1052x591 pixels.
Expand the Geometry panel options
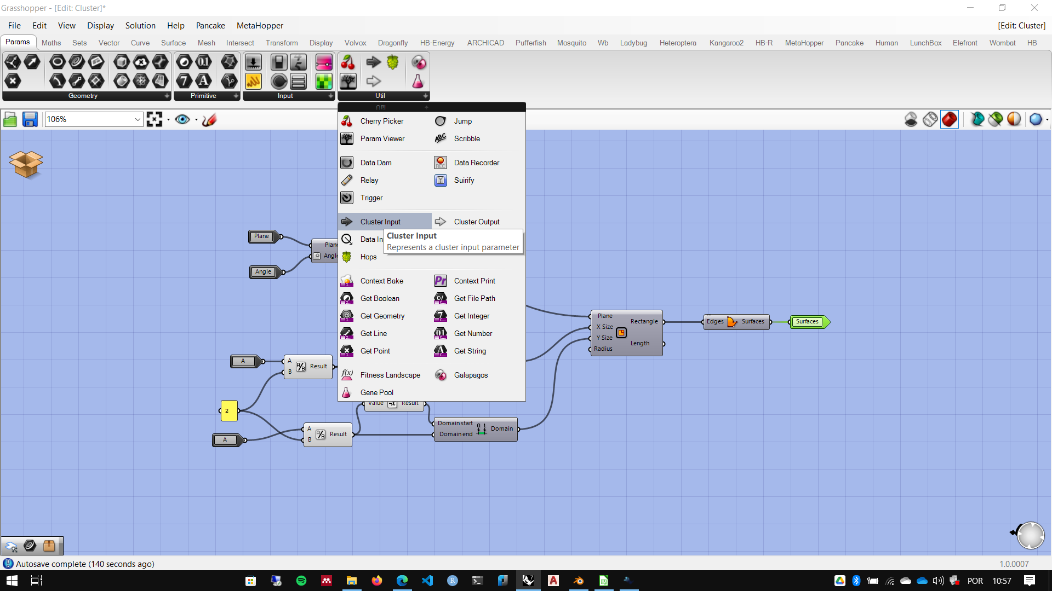(x=167, y=96)
